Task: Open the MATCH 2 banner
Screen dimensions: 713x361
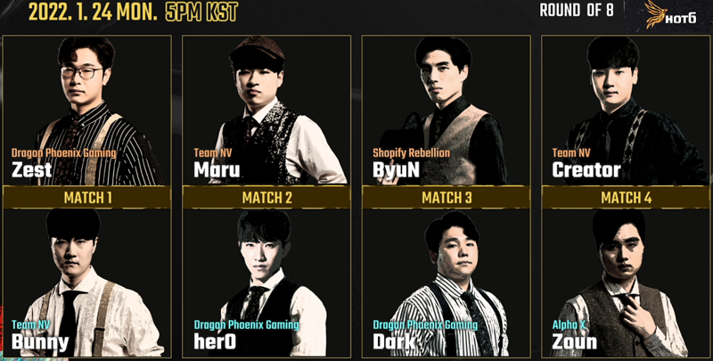Action: 266,197
